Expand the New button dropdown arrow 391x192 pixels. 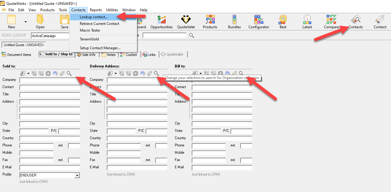[x=25, y=22]
